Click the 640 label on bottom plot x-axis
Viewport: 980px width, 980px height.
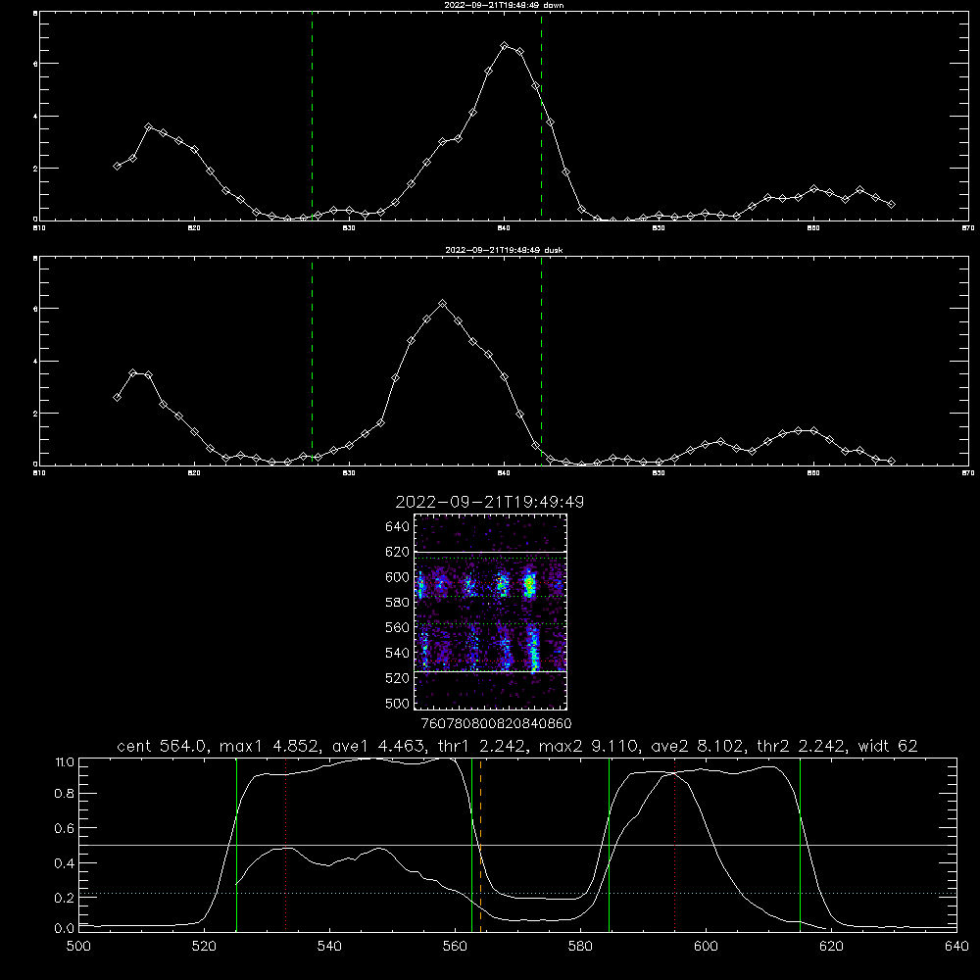956,947
